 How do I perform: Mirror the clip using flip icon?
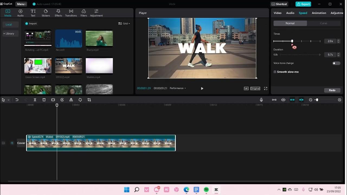pos(71,100)
